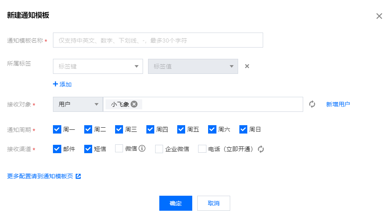Open the external link icon beside 更多配置
Viewport: 392px width, 217px height.
pos(78,176)
